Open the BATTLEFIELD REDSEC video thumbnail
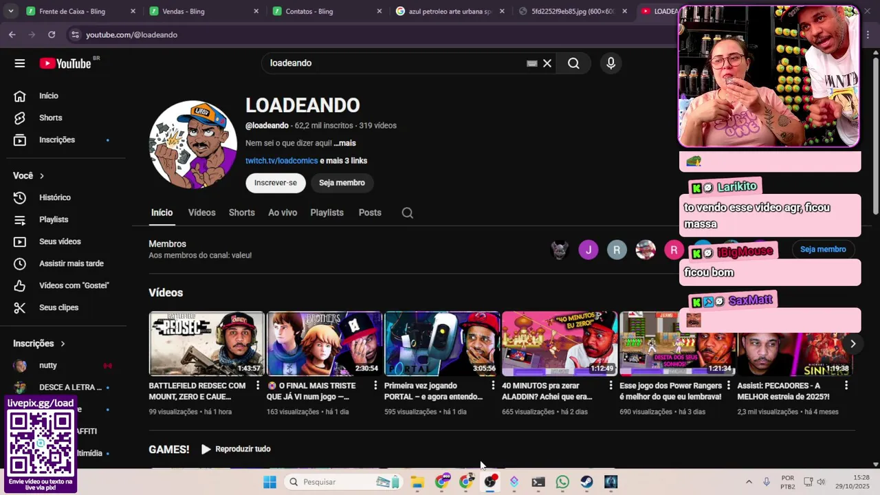Image resolution: width=880 pixels, height=495 pixels. point(207,344)
